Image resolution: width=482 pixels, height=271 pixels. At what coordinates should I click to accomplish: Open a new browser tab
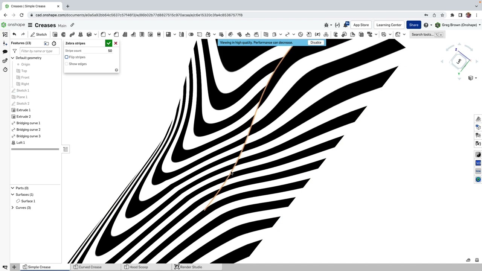pyautogui.click(x=68, y=6)
